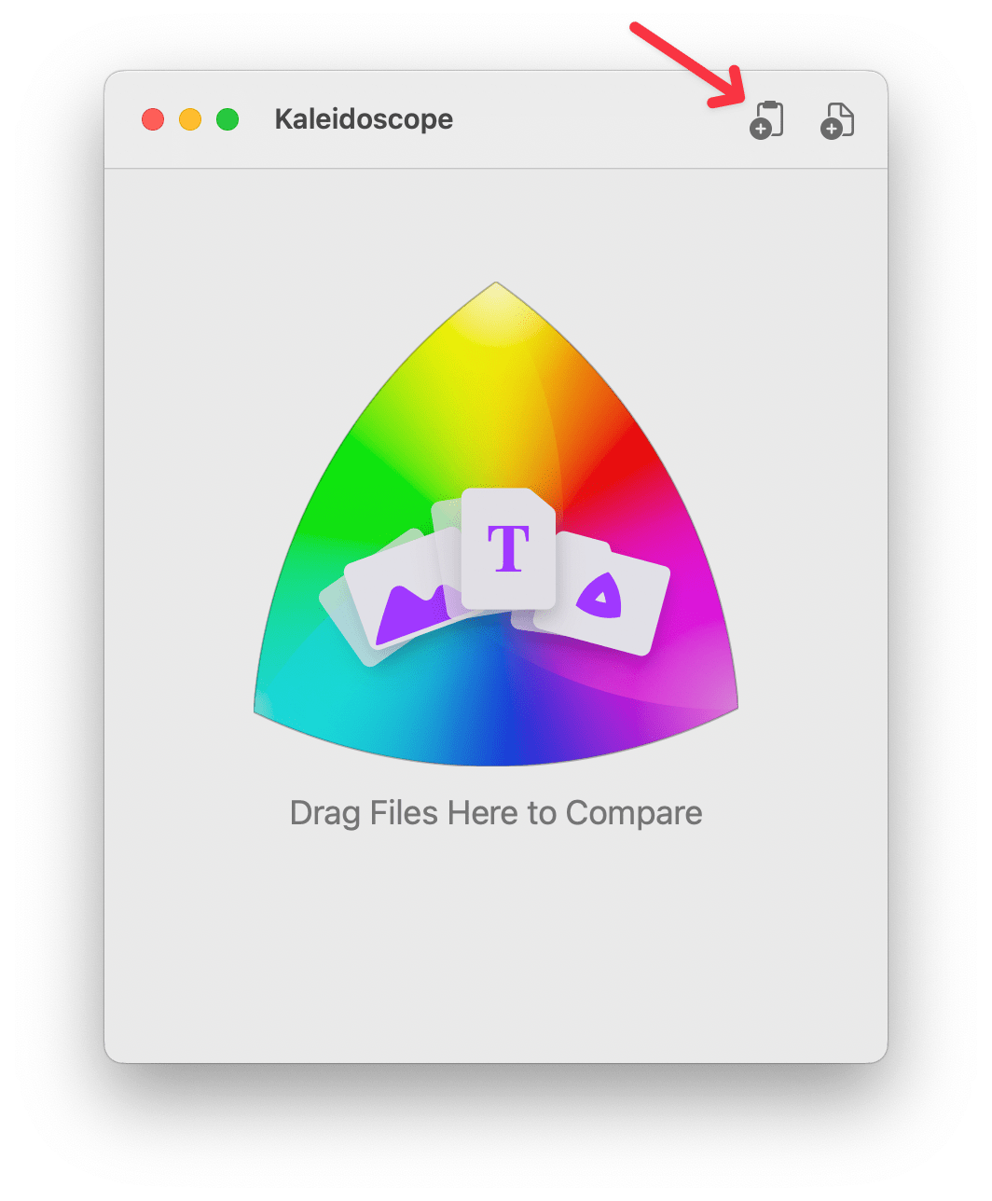Click the rainbow Kaleidoscope drop zone logo

[496, 524]
